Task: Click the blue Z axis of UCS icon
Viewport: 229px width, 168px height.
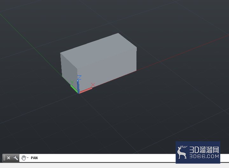Action: (x=78, y=87)
